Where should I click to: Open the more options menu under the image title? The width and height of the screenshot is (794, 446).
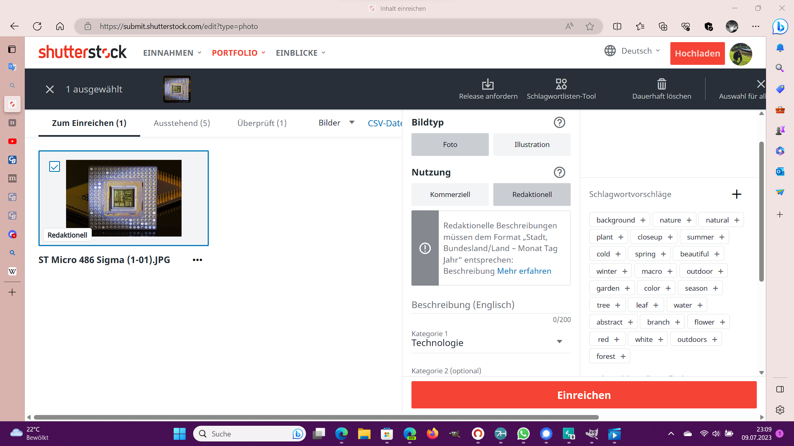click(x=197, y=260)
